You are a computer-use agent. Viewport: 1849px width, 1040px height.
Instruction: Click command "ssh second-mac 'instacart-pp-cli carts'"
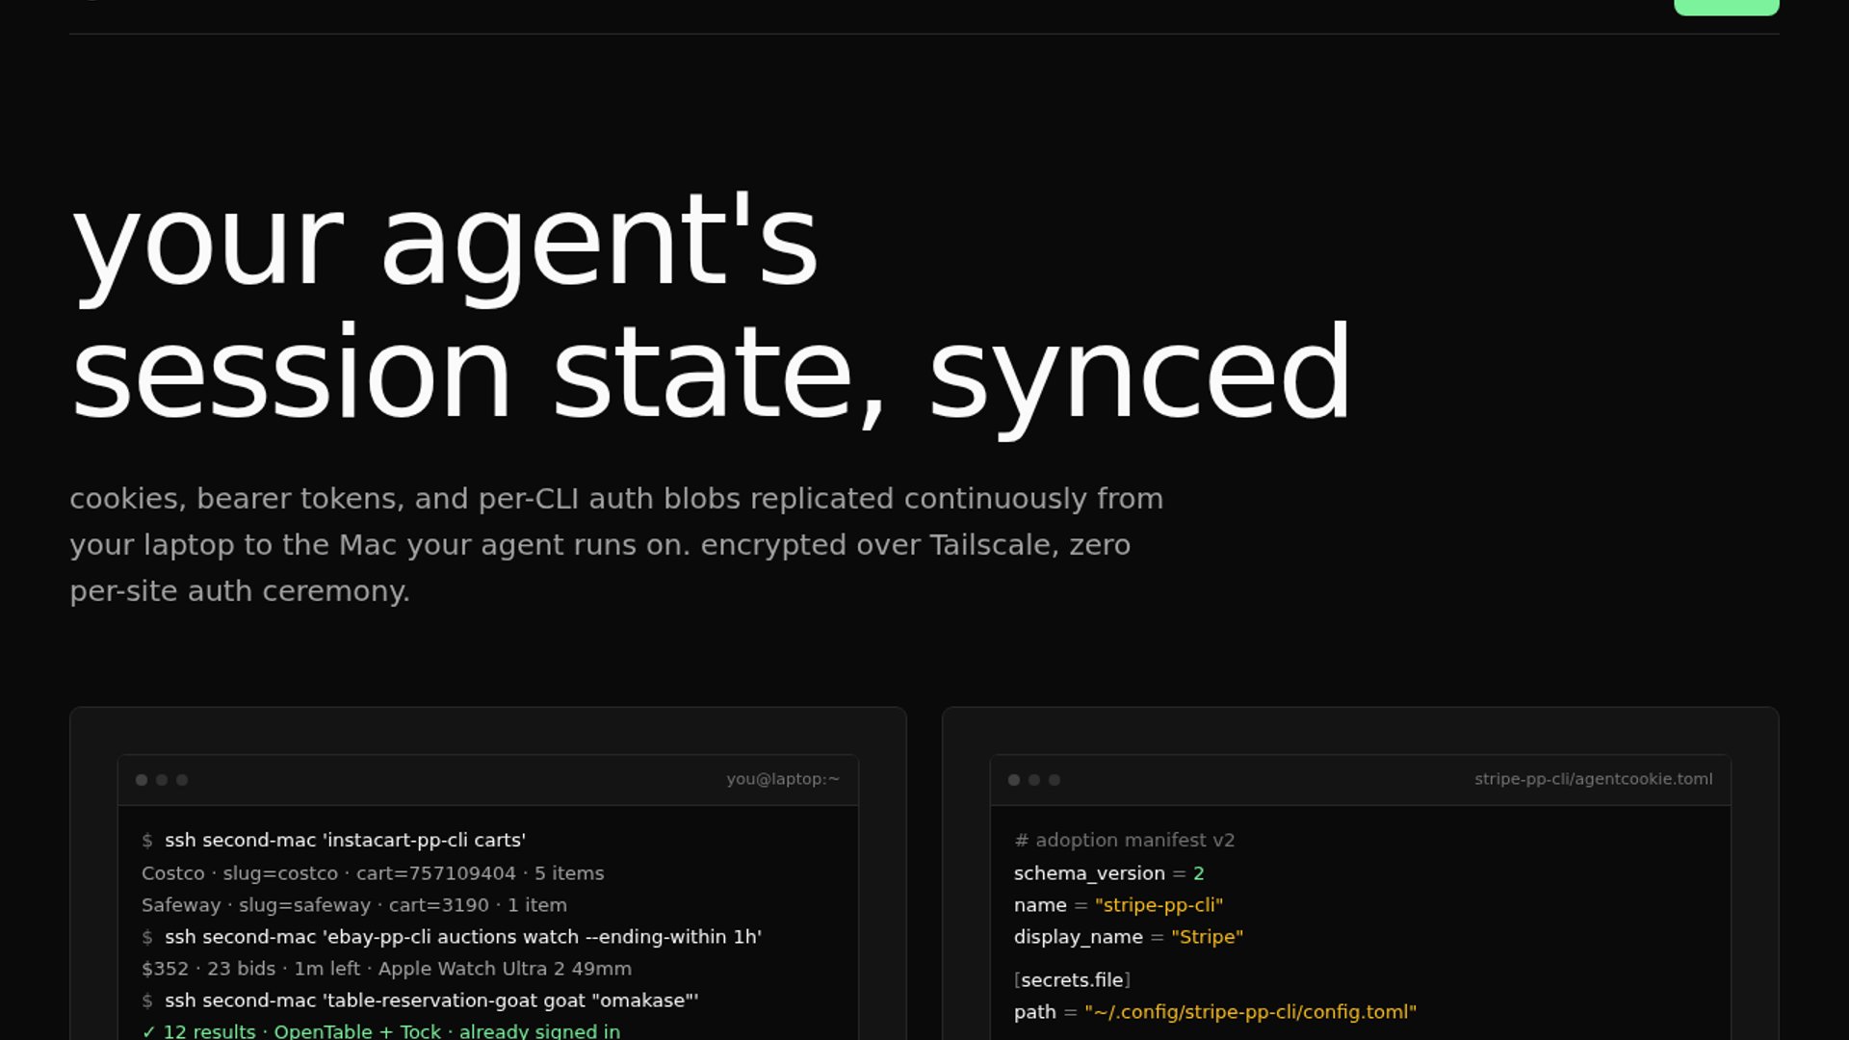345,841
